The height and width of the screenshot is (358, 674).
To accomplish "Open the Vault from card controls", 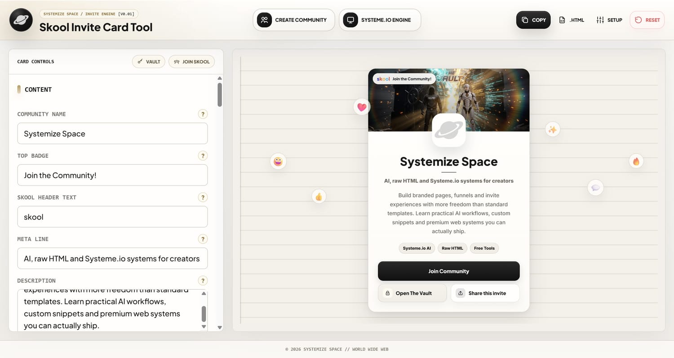I will [149, 62].
